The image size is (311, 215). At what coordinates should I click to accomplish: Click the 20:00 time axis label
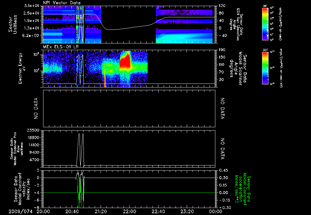point(43,212)
